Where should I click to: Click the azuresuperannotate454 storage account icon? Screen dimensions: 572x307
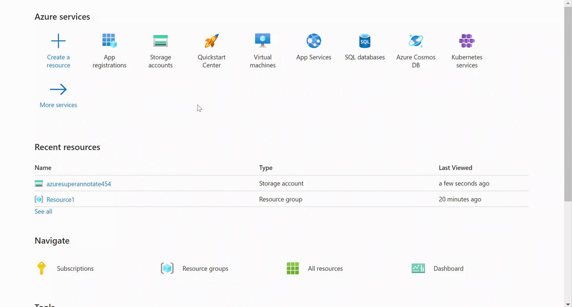click(x=39, y=184)
